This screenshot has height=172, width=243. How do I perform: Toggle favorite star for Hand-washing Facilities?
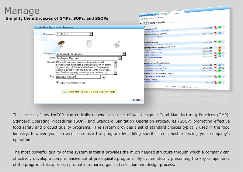tap(223, 33)
